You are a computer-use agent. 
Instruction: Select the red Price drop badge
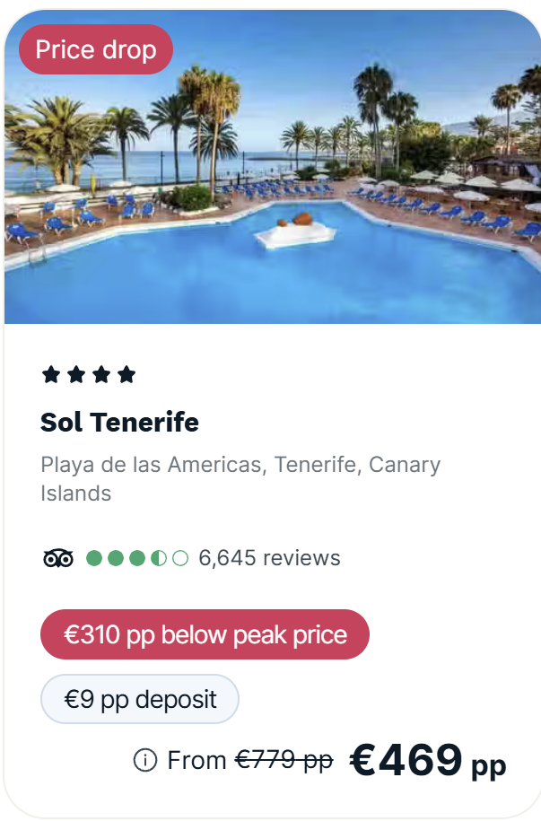click(96, 49)
